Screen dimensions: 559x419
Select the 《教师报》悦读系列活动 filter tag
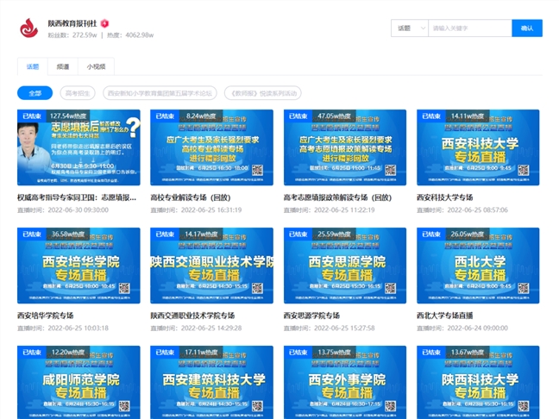263,93
